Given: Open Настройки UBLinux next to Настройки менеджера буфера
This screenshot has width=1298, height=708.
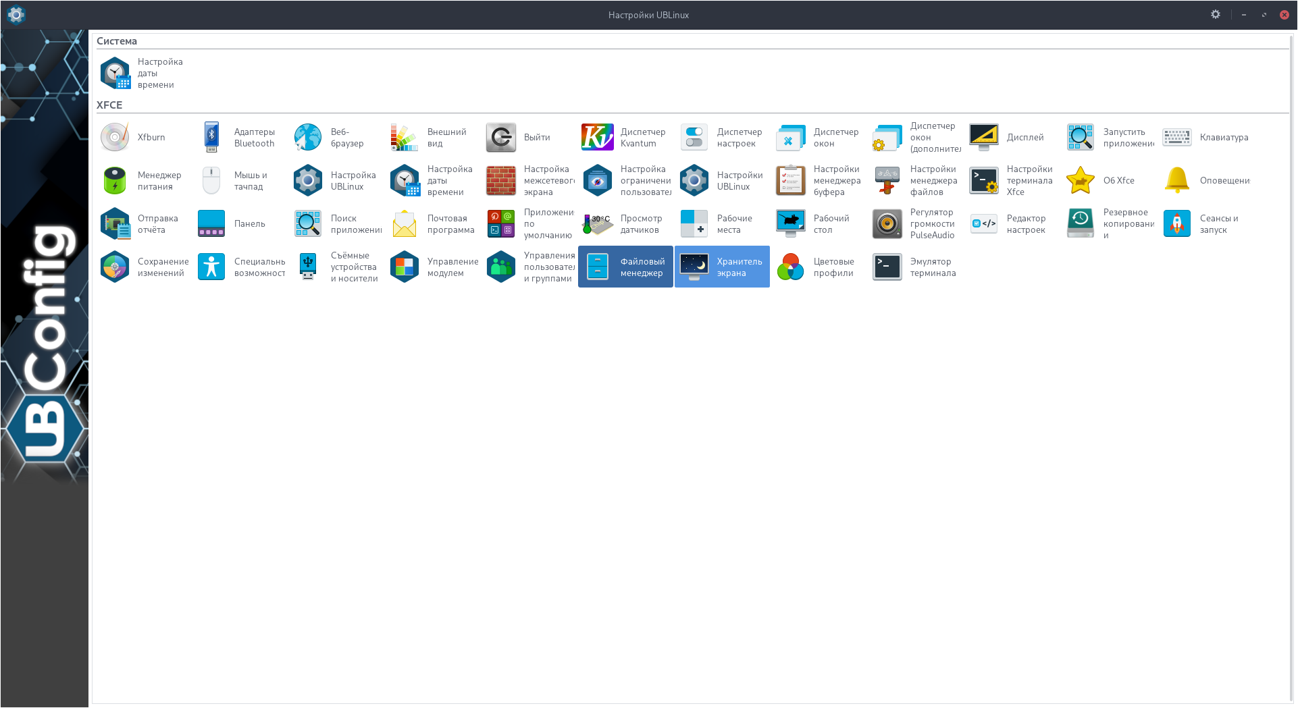Looking at the screenshot, I should point(723,181).
